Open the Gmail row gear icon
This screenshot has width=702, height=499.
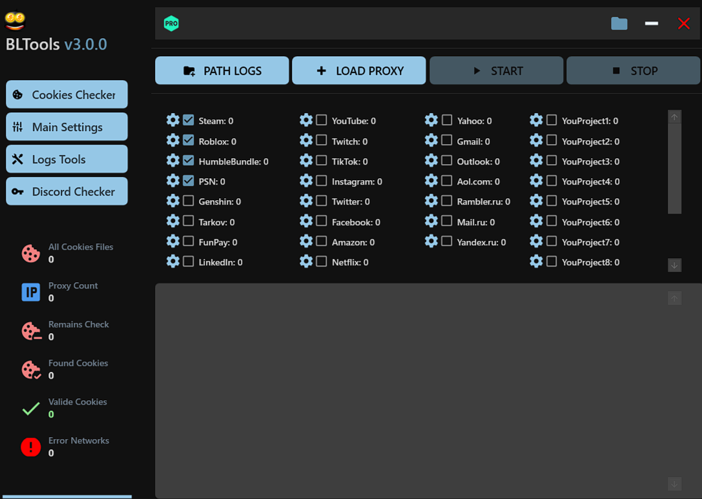click(431, 141)
